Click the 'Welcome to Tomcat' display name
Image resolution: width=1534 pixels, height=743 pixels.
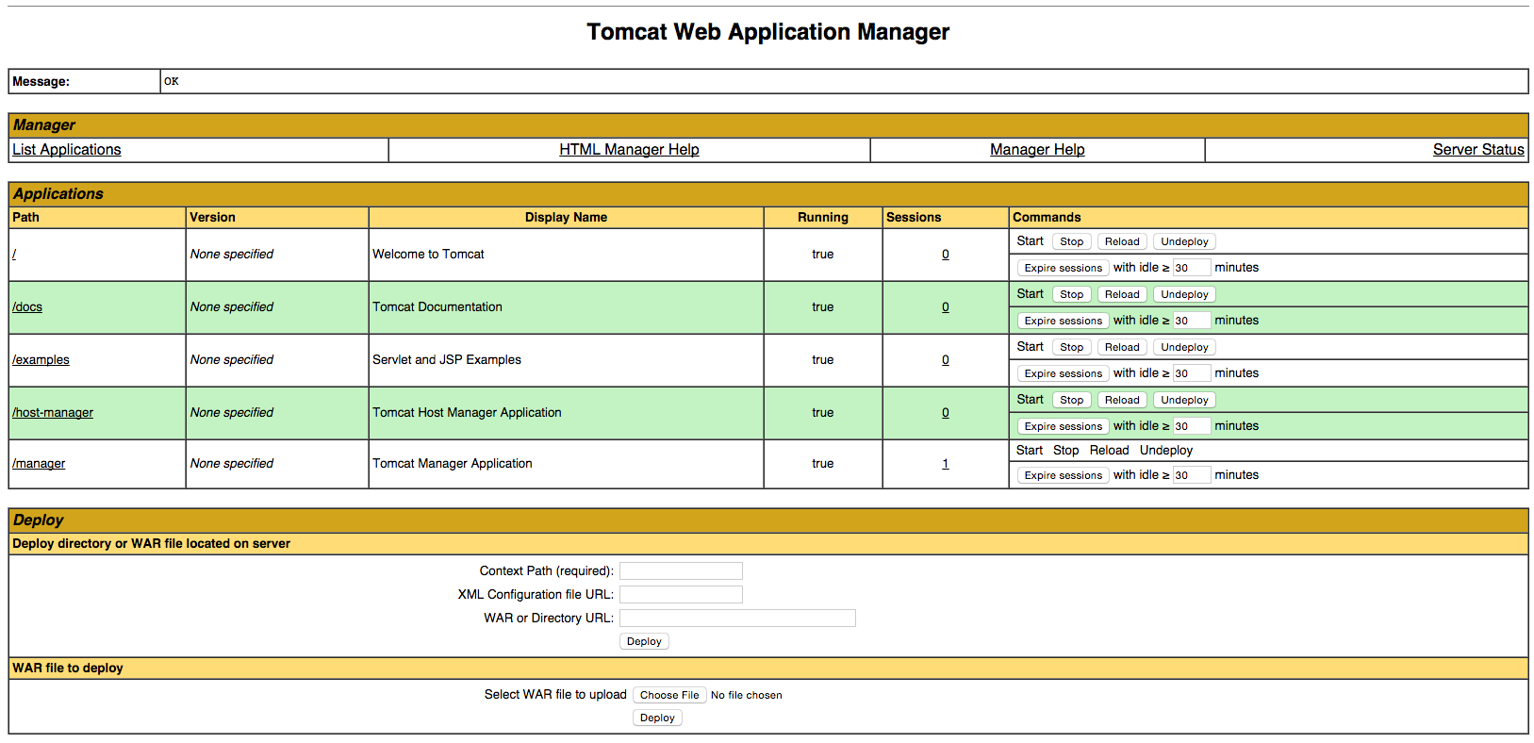(x=428, y=255)
